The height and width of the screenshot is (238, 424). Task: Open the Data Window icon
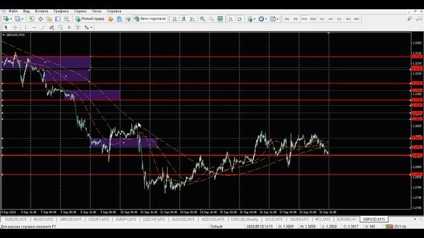tap(40, 19)
